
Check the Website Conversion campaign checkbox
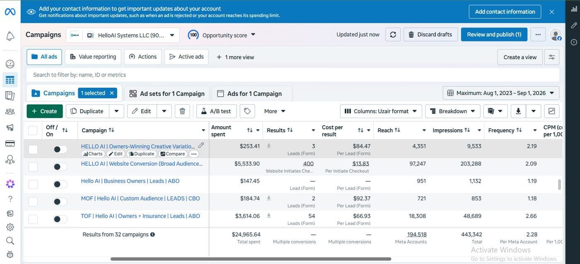point(33,167)
